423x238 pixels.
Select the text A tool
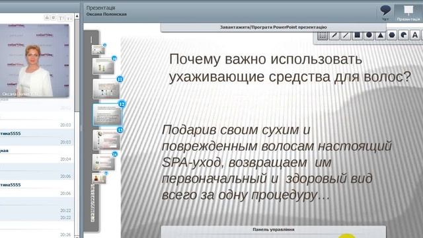pyautogui.click(x=415, y=35)
